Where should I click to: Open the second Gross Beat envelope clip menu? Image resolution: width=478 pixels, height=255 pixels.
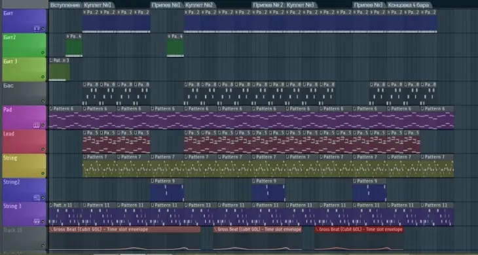pyautogui.click(x=215, y=229)
